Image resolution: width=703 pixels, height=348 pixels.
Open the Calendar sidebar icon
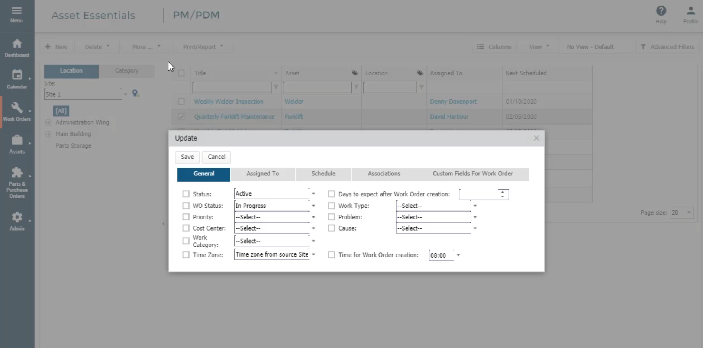pos(17,76)
